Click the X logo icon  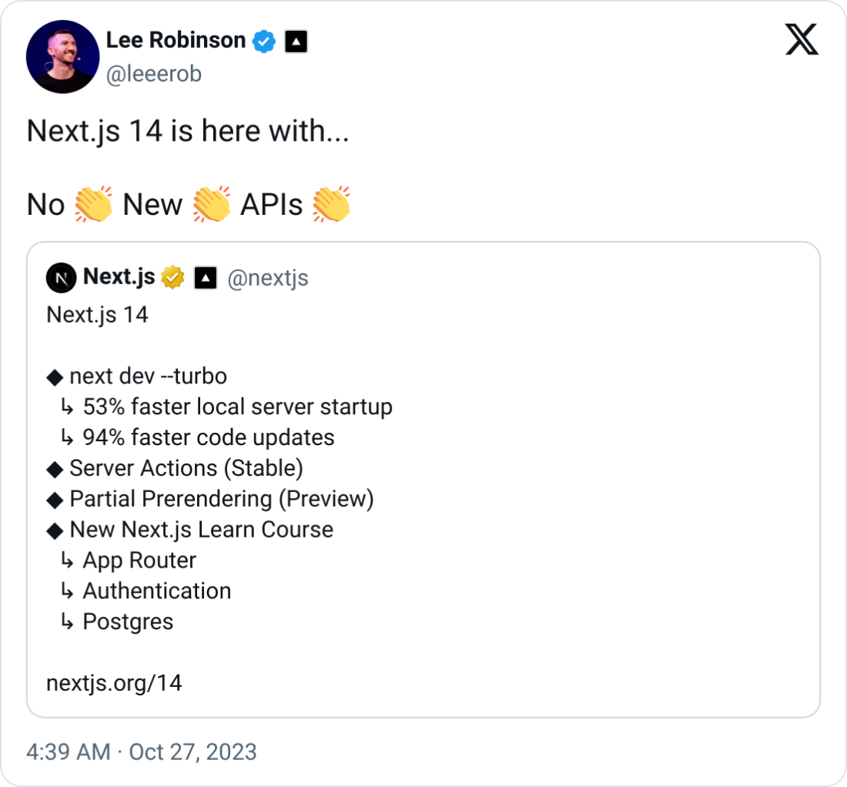(802, 39)
